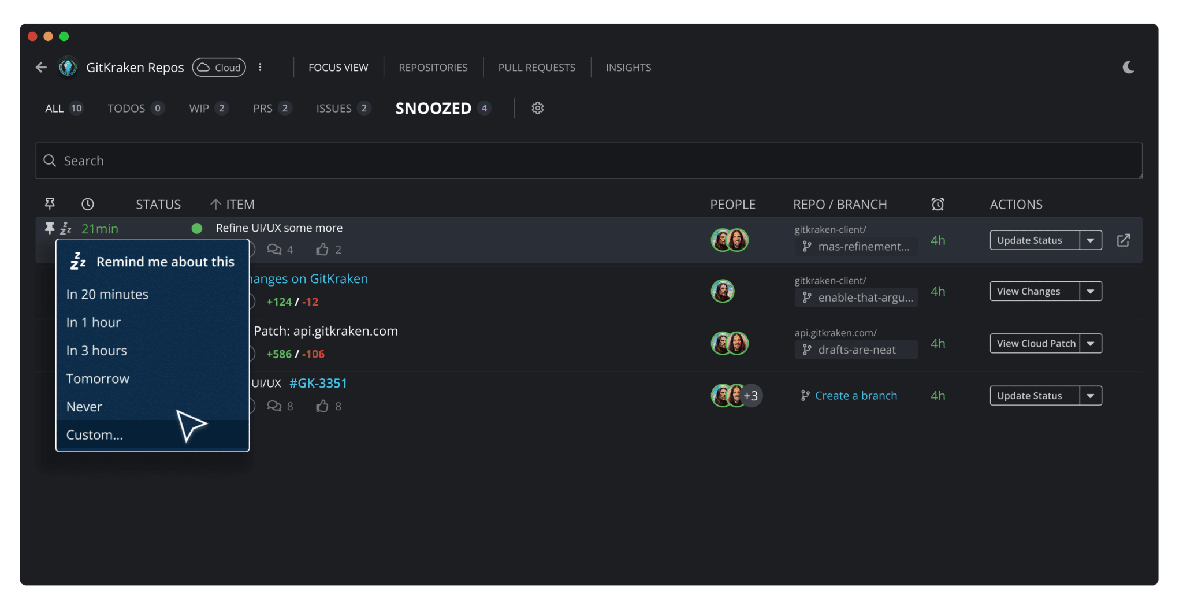Toggle pin on Refine UI/UX row
Image resolution: width=1183 pixels, height=606 pixels.
click(x=50, y=229)
